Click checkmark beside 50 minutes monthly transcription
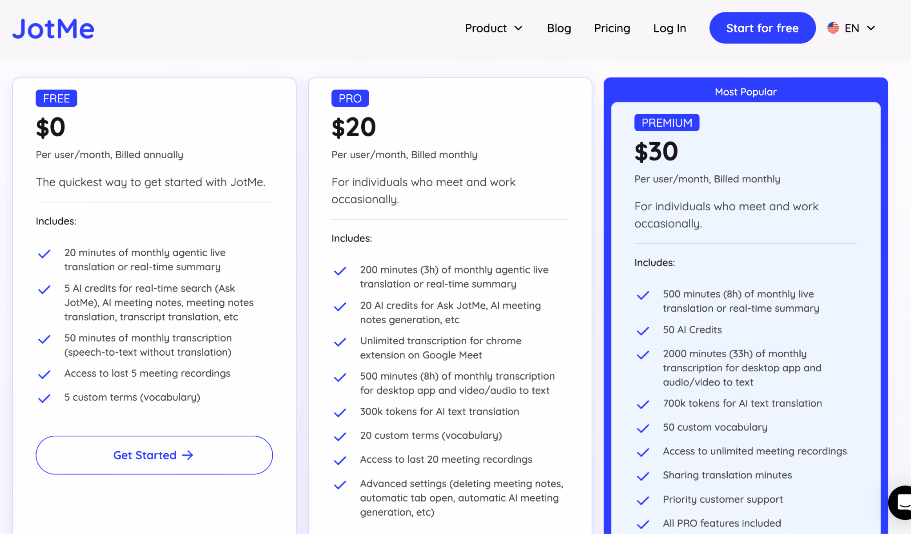This screenshot has height=534, width=911. [44, 339]
